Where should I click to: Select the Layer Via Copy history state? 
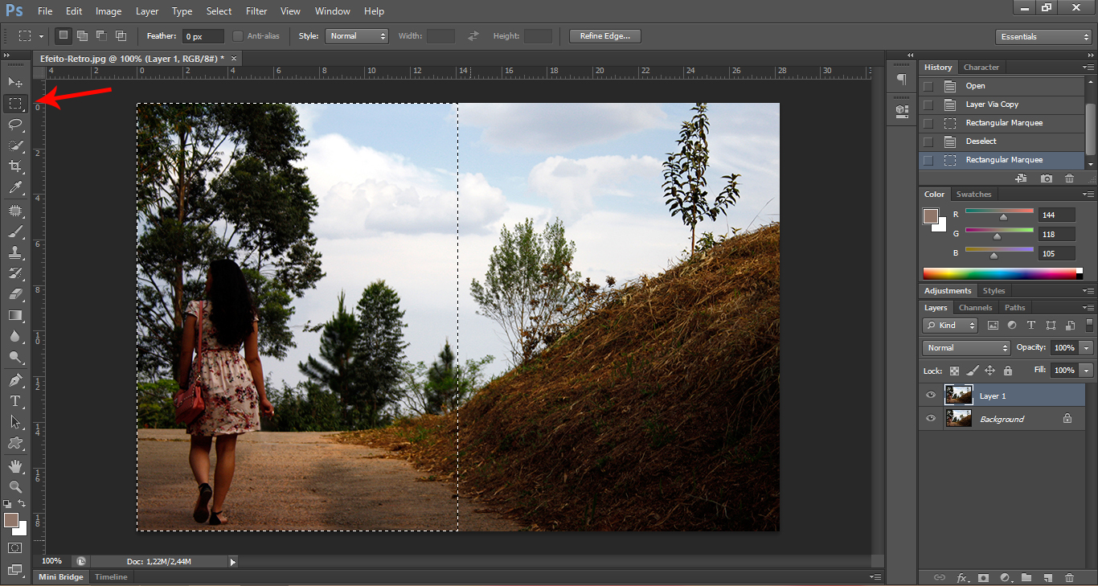tap(992, 104)
